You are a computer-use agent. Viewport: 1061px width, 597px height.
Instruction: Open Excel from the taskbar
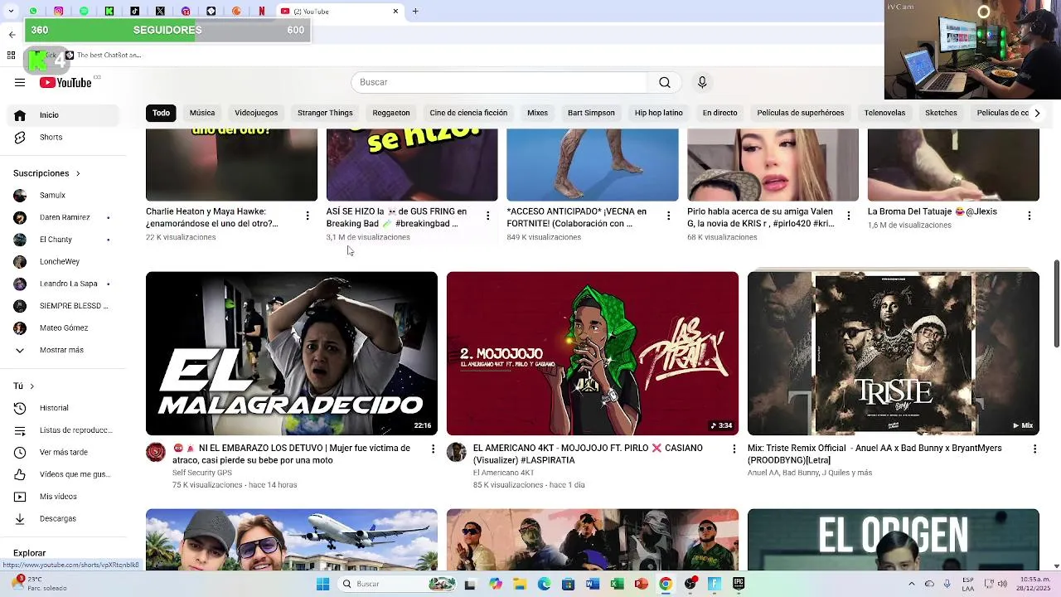pos(617,584)
